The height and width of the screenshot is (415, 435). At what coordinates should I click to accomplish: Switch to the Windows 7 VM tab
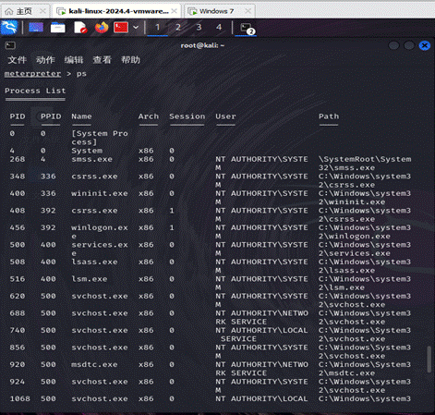click(x=215, y=11)
